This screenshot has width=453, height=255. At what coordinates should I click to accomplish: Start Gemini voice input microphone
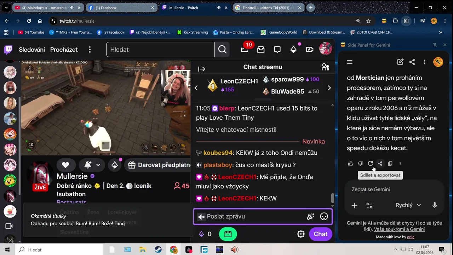435,205
